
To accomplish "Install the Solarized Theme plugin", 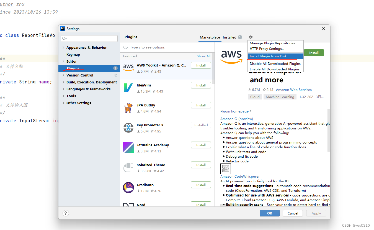I will (x=201, y=165).
